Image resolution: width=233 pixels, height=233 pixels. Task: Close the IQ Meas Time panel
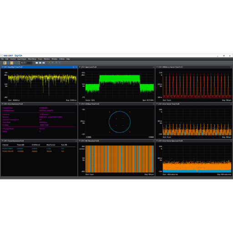click(153, 104)
